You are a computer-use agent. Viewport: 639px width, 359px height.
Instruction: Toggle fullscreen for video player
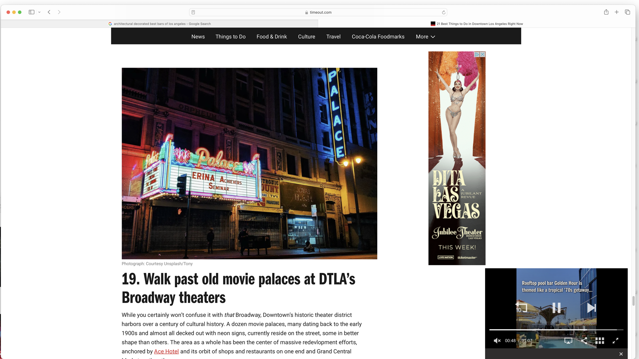(615, 341)
